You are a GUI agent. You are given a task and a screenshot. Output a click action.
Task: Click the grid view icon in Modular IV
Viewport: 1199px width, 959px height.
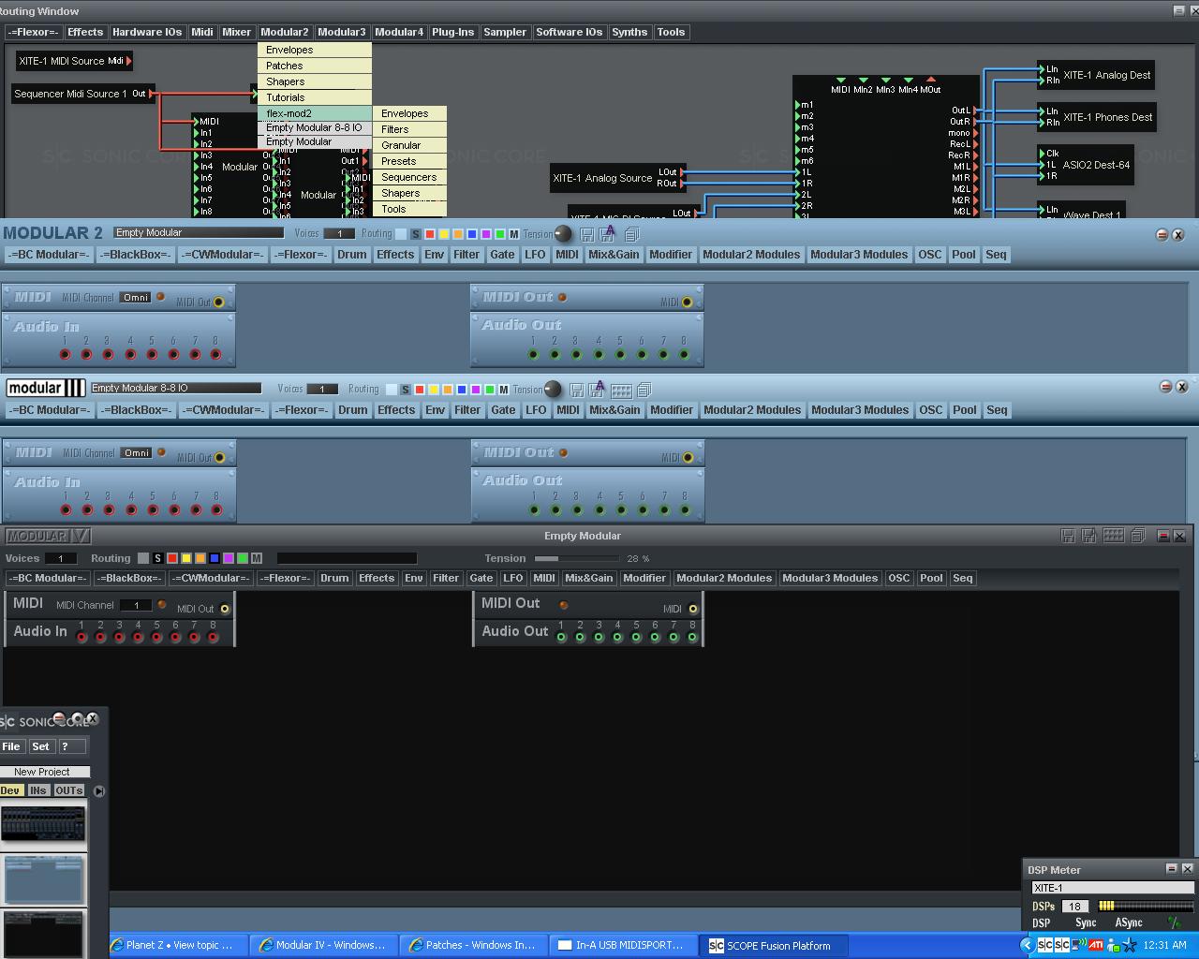tap(1113, 536)
